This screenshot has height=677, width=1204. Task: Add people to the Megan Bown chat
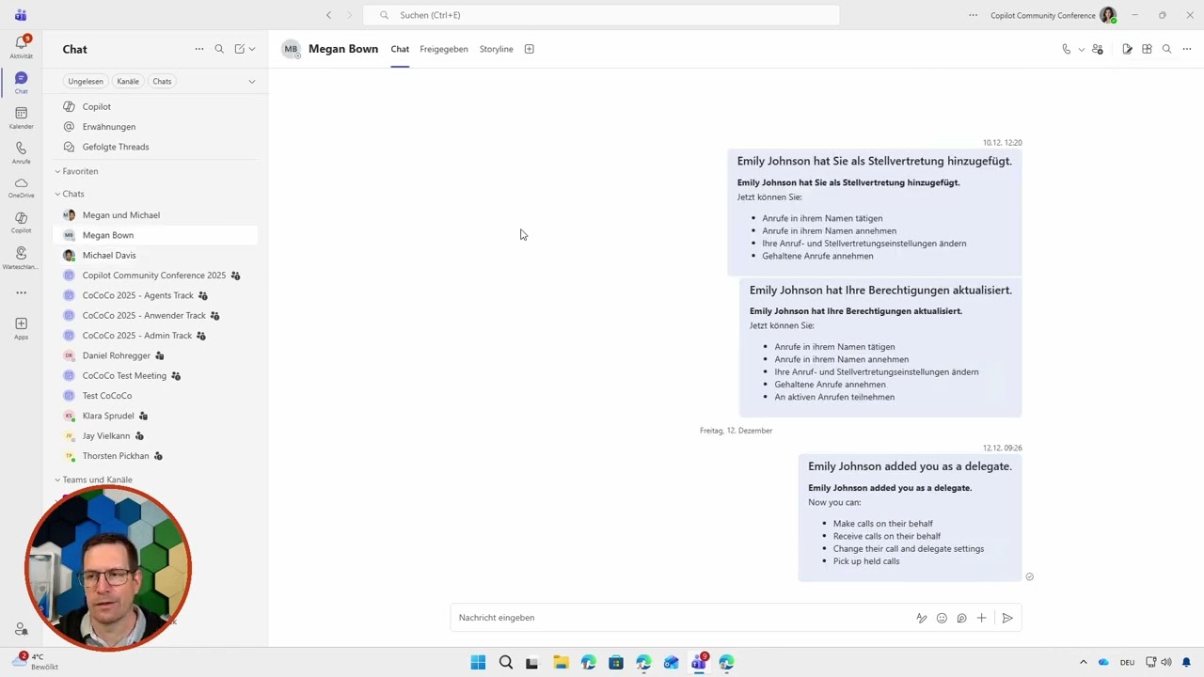pos(1098,49)
